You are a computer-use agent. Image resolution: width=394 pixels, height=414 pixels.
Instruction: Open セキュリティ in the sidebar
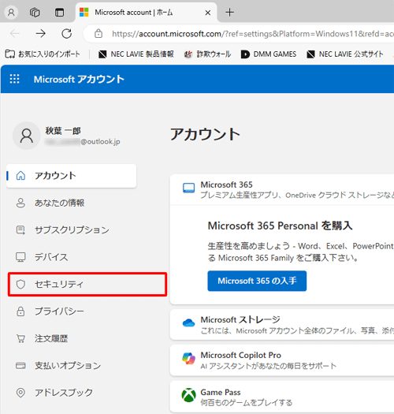(x=87, y=284)
